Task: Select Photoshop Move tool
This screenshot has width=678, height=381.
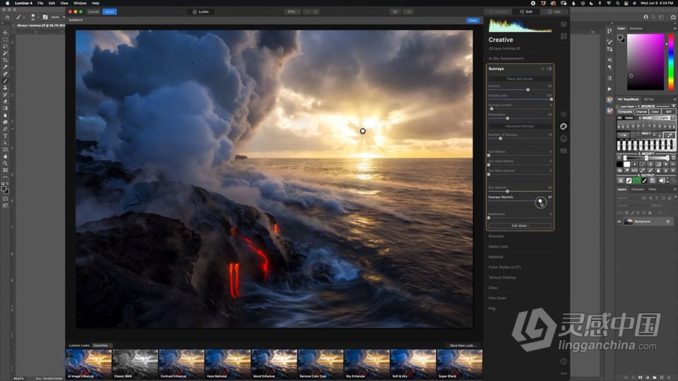Action: point(5,32)
